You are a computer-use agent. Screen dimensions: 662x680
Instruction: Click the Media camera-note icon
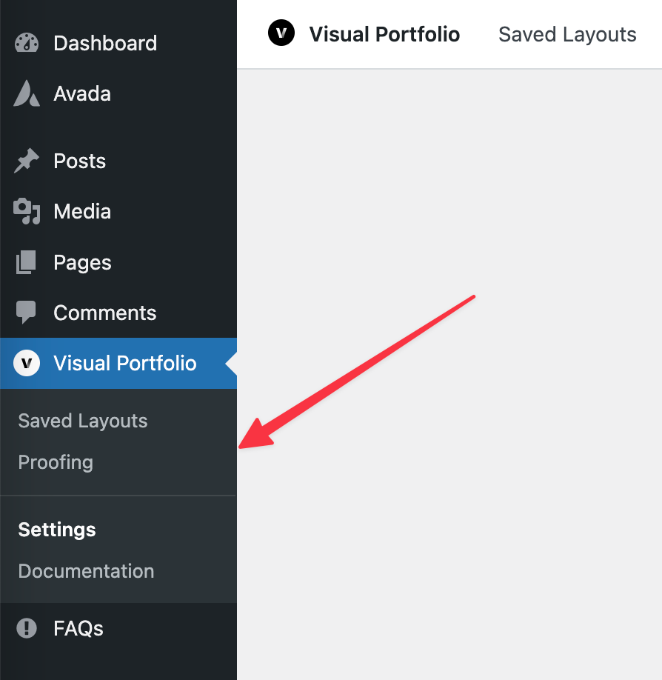[x=27, y=211]
